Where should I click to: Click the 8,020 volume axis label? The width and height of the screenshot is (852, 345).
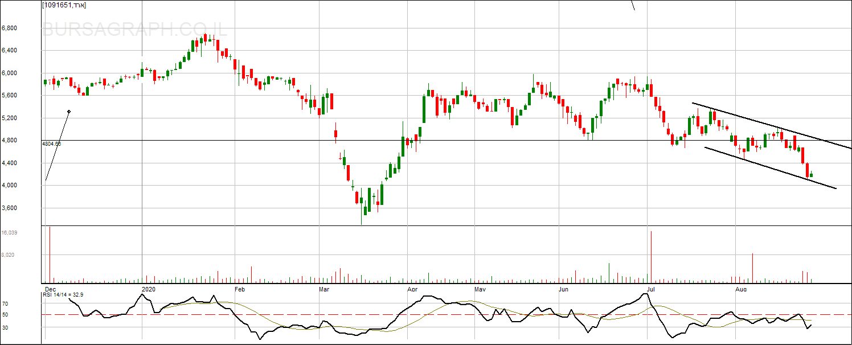tap(7, 255)
